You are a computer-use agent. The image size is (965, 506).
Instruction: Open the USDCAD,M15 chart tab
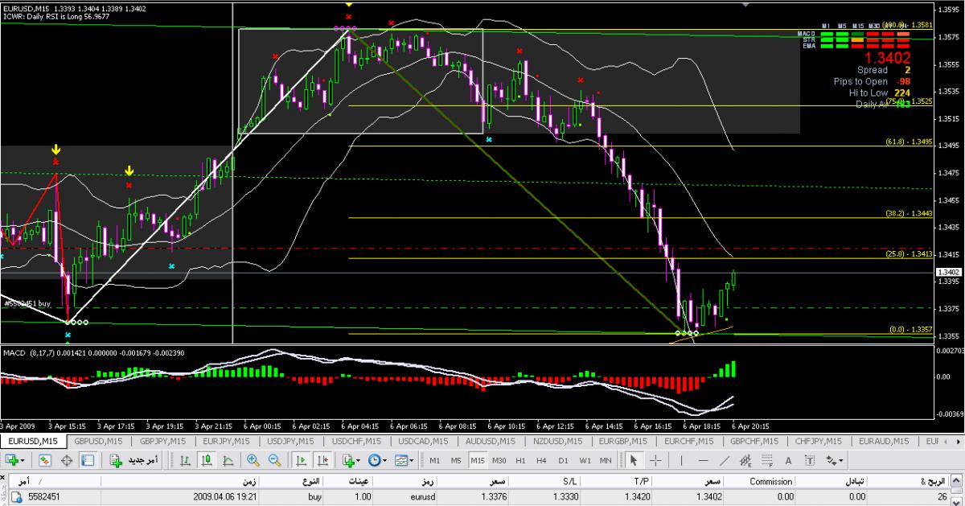coord(425,442)
